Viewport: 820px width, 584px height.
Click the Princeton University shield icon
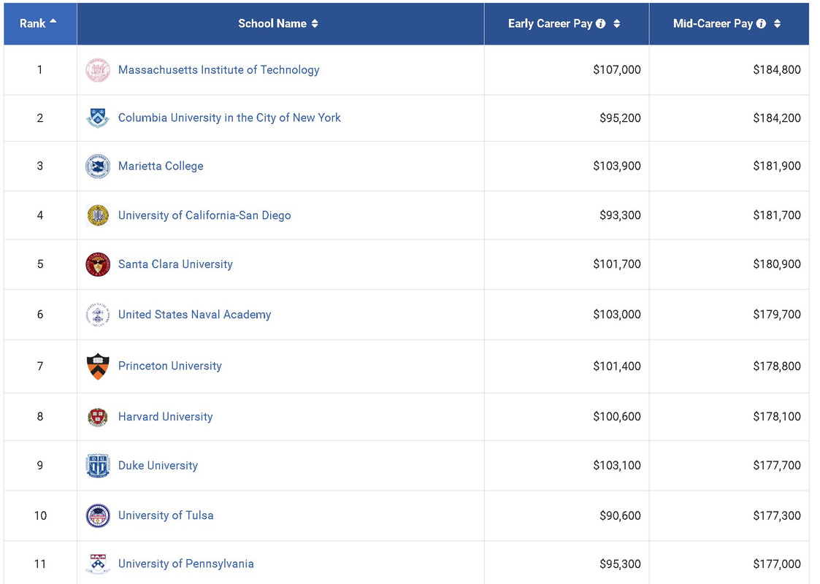(98, 366)
